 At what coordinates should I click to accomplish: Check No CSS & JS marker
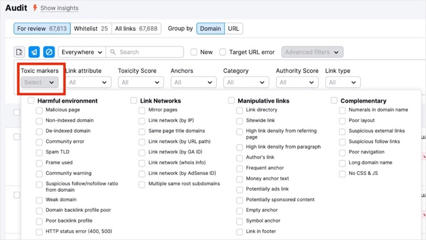pos(342,174)
